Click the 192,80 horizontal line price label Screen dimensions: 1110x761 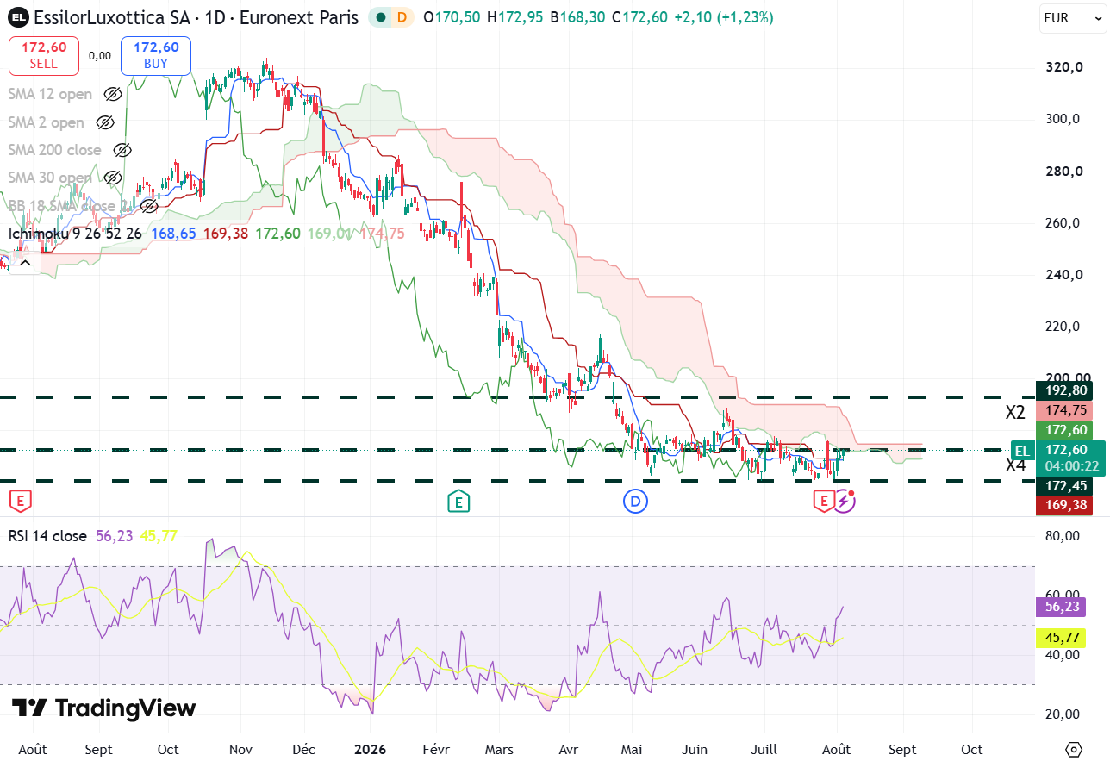coord(1068,391)
